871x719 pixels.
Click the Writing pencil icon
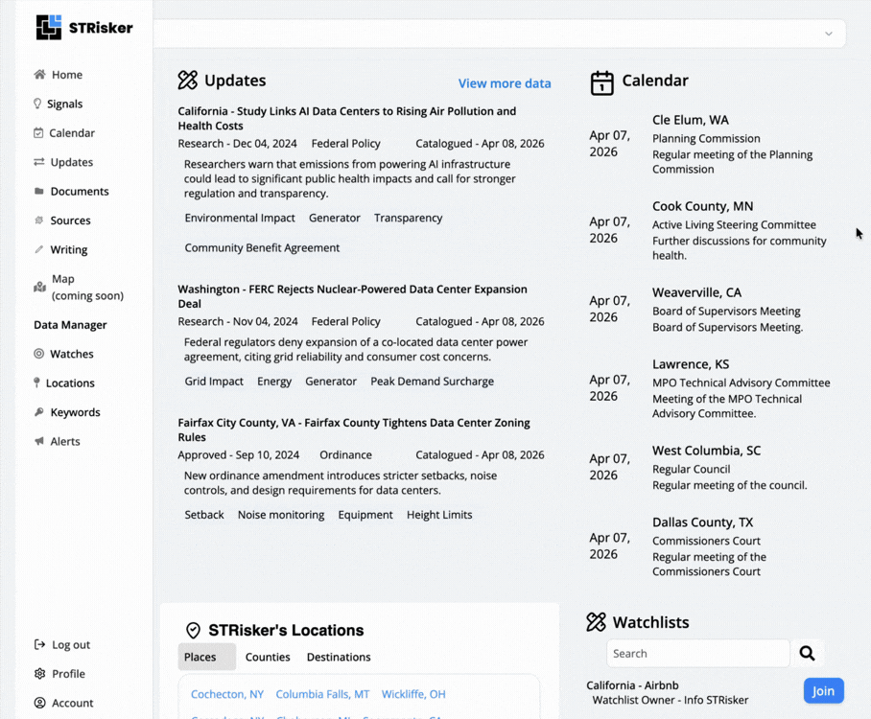pyautogui.click(x=39, y=249)
